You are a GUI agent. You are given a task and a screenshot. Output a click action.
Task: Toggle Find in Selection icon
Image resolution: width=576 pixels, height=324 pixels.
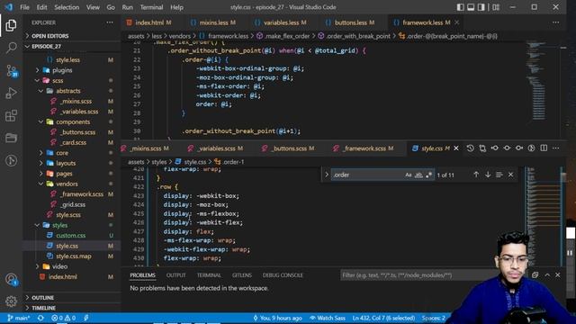pyautogui.click(x=499, y=175)
